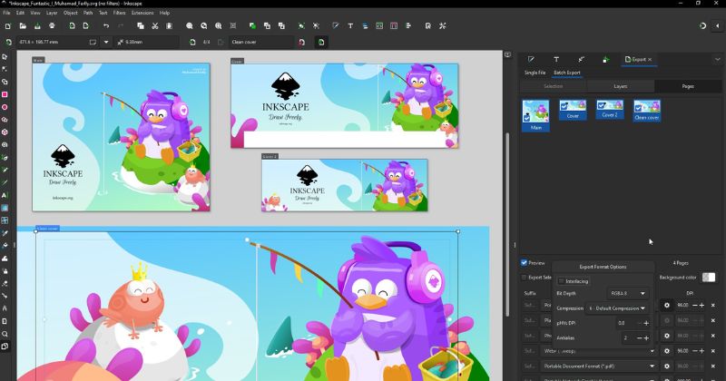Click the Zoom to fit selection icon
This screenshot has width=726, height=381.
(x=190, y=26)
